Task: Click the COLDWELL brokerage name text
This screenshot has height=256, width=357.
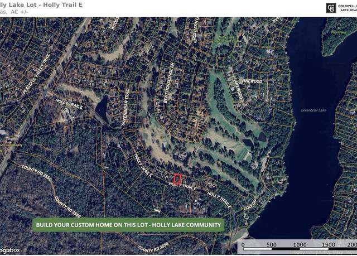Action: tap(347, 6)
